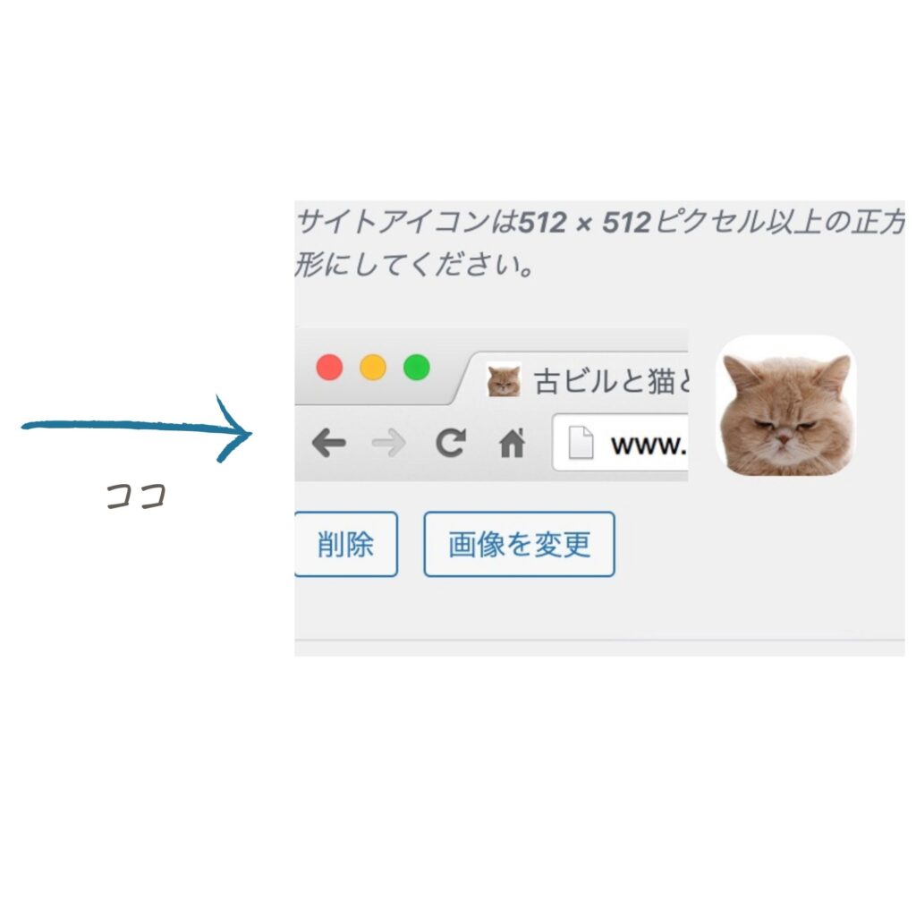Select the large rounded cat site icon preview

tap(785, 405)
